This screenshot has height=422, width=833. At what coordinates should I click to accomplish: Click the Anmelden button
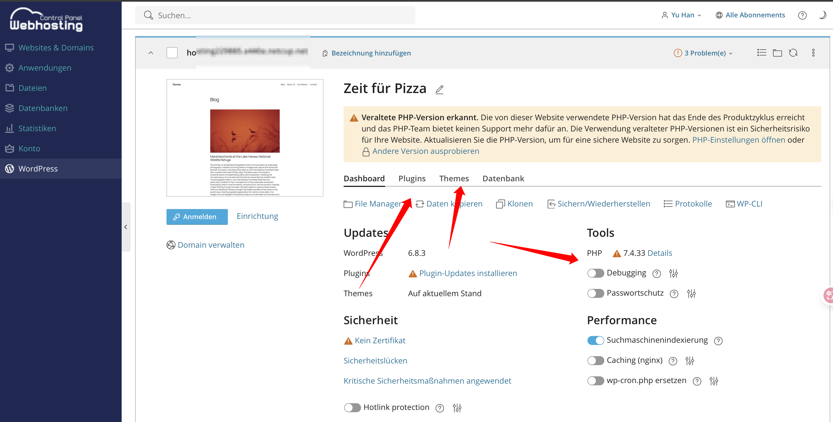[x=197, y=217]
